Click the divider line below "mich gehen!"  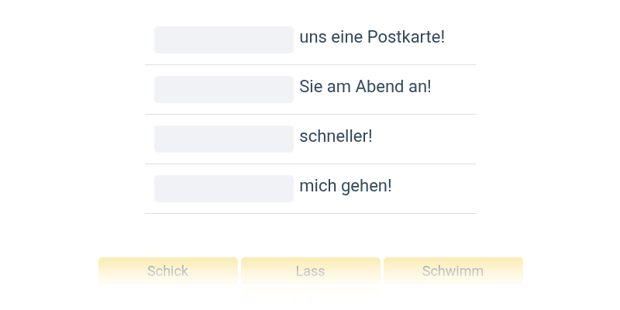310,214
